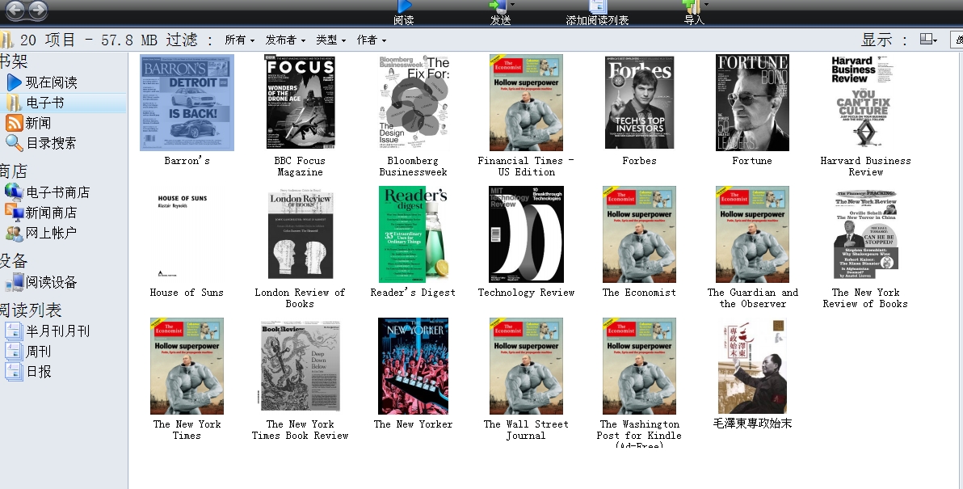963x489 pixels.
Task: Select 新闻 with the RSS icon
Action: point(37,123)
